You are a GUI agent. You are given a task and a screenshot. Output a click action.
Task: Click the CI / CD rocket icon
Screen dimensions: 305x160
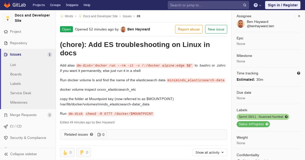(6, 126)
